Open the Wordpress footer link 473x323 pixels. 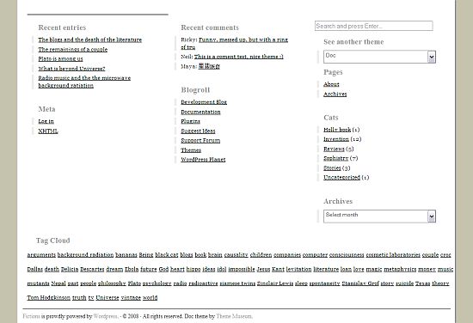click(105, 316)
